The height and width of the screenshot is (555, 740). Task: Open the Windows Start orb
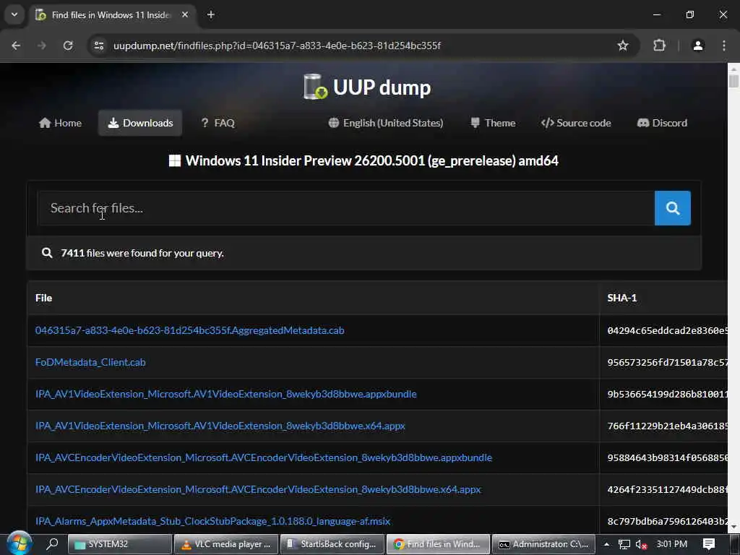coord(19,543)
